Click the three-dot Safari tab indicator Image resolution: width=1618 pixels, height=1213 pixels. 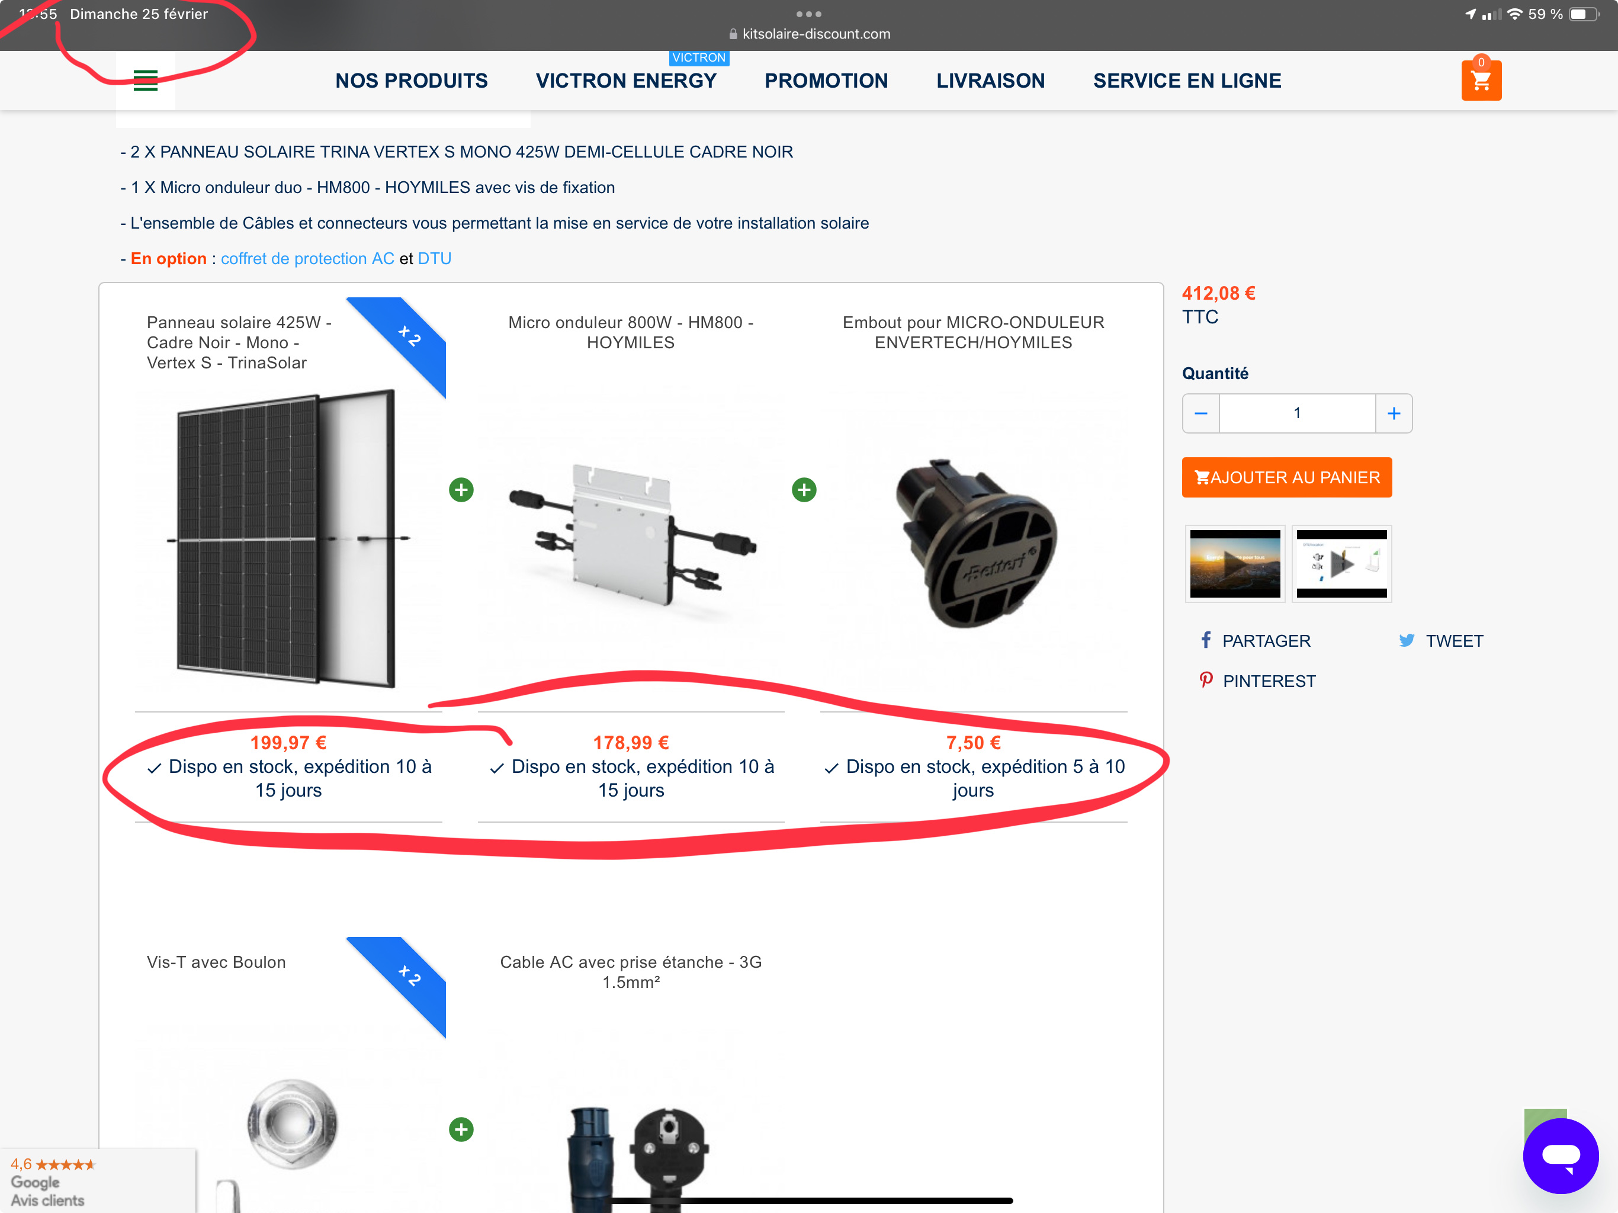(x=808, y=14)
